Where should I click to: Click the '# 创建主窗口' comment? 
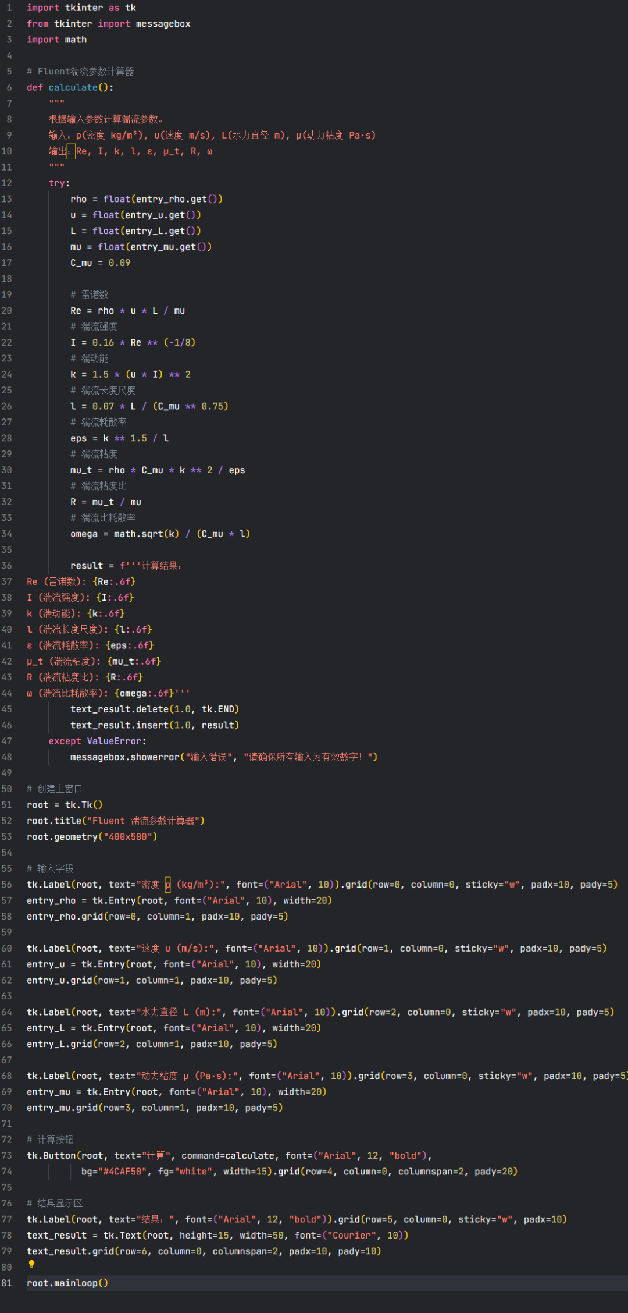click(x=55, y=789)
